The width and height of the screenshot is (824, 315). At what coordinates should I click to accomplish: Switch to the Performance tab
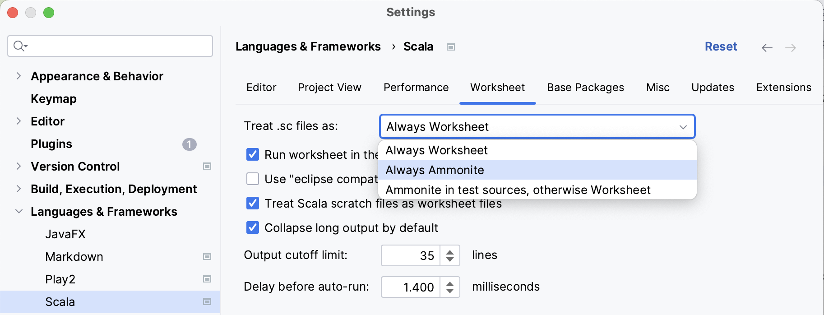tap(416, 88)
